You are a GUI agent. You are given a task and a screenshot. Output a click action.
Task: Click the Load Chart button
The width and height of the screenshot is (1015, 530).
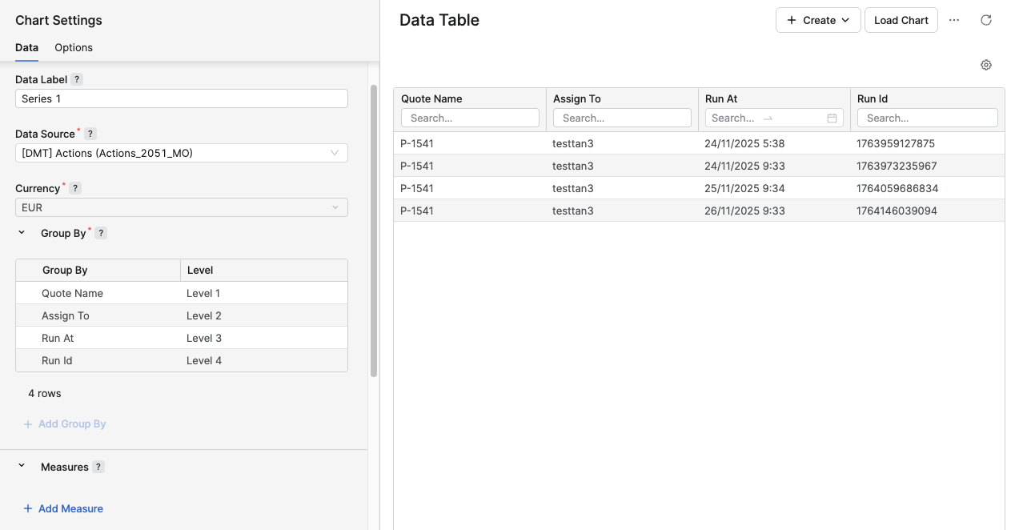(x=901, y=20)
